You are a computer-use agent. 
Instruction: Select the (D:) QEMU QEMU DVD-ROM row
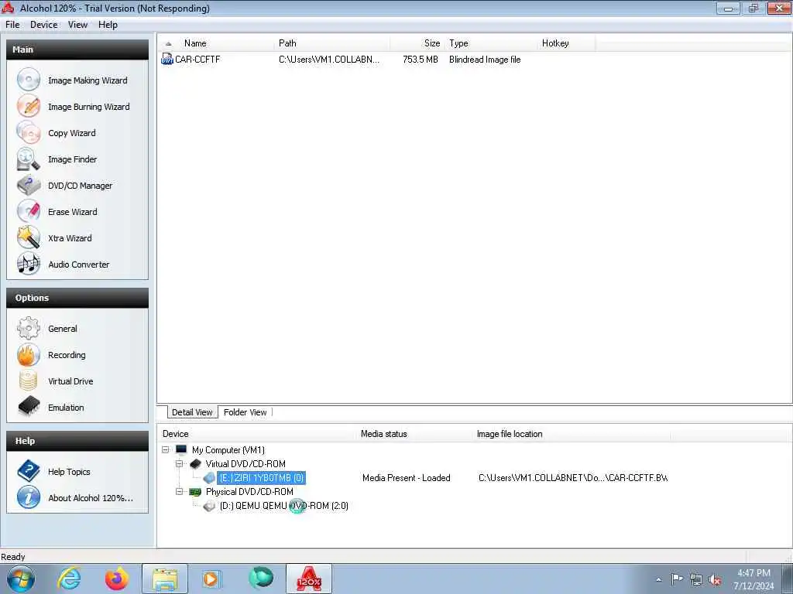coord(283,506)
